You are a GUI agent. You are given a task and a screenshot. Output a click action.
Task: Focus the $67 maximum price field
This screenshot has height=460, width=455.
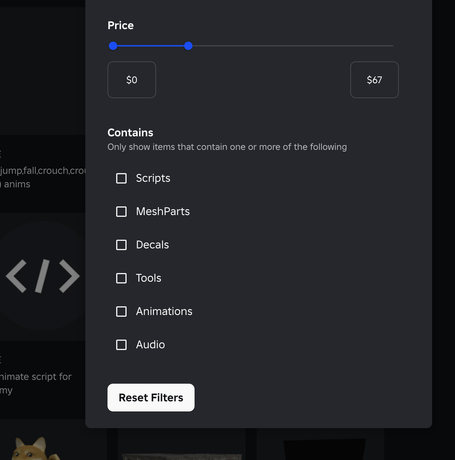coord(375,80)
